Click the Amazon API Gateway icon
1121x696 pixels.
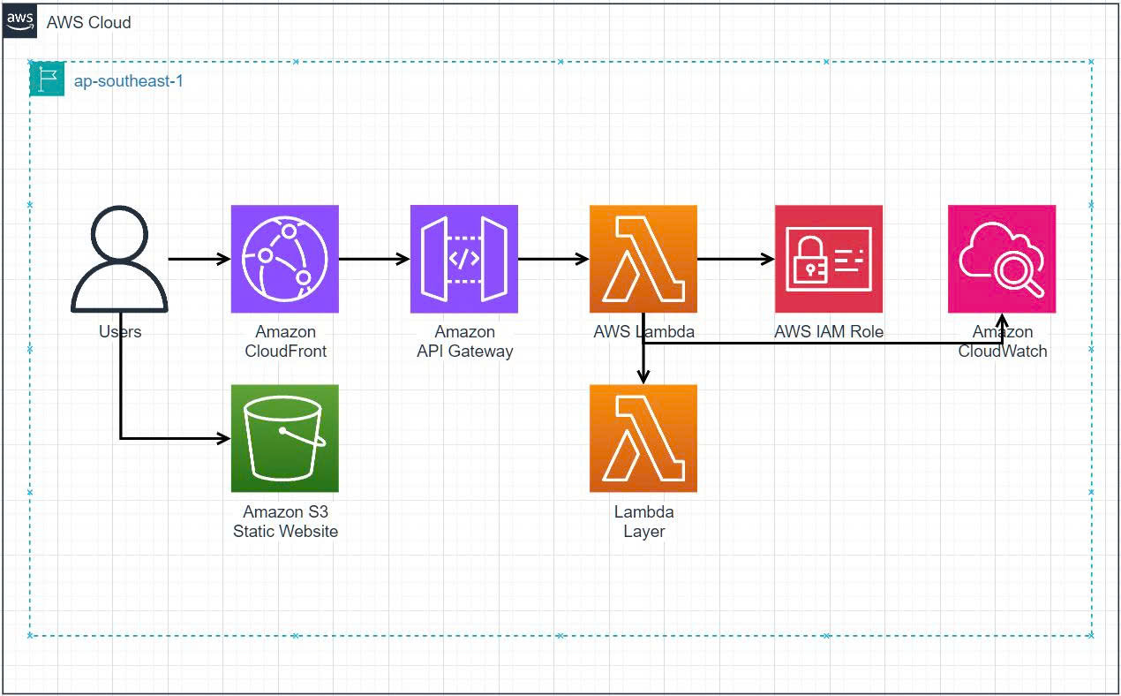click(464, 259)
